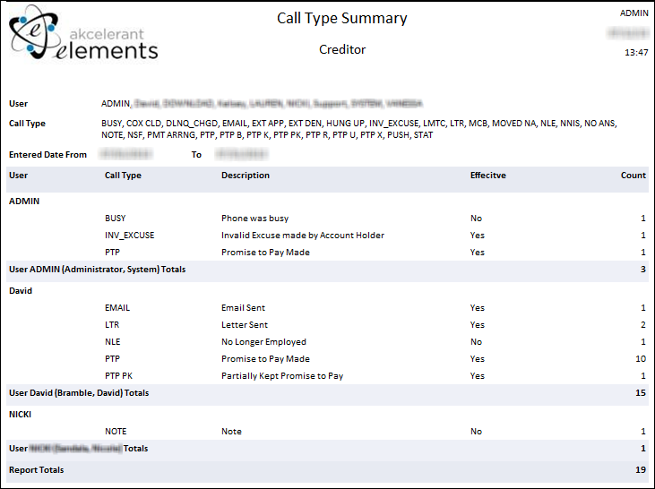Viewport: 655px width, 489px height.
Task: Click the report total count 19
Action: pyautogui.click(x=641, y=470)
